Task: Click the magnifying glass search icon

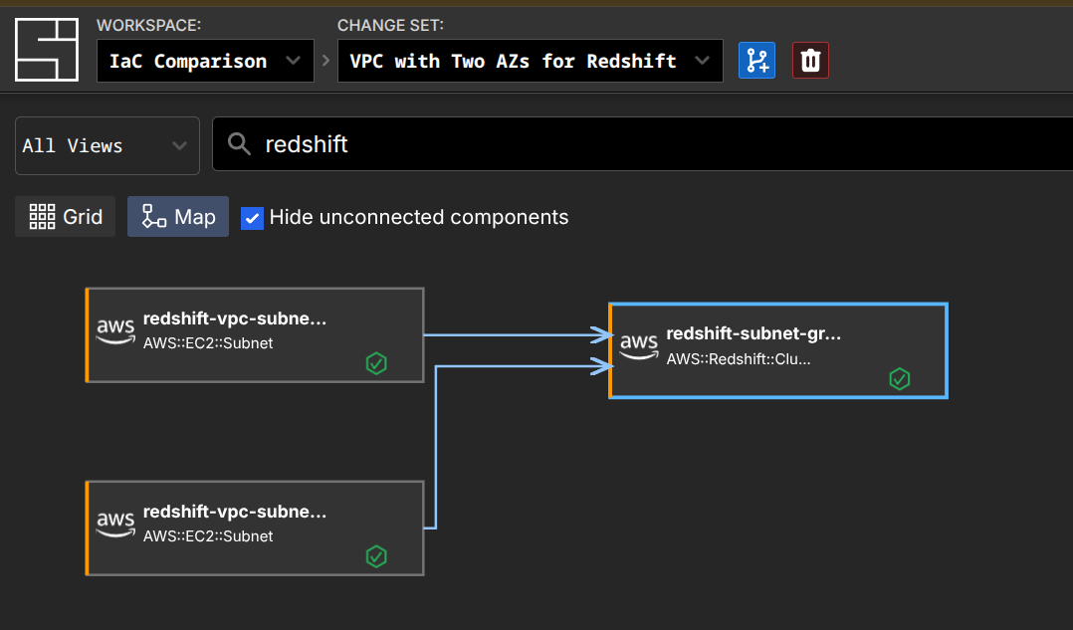Action: (239, 144)
